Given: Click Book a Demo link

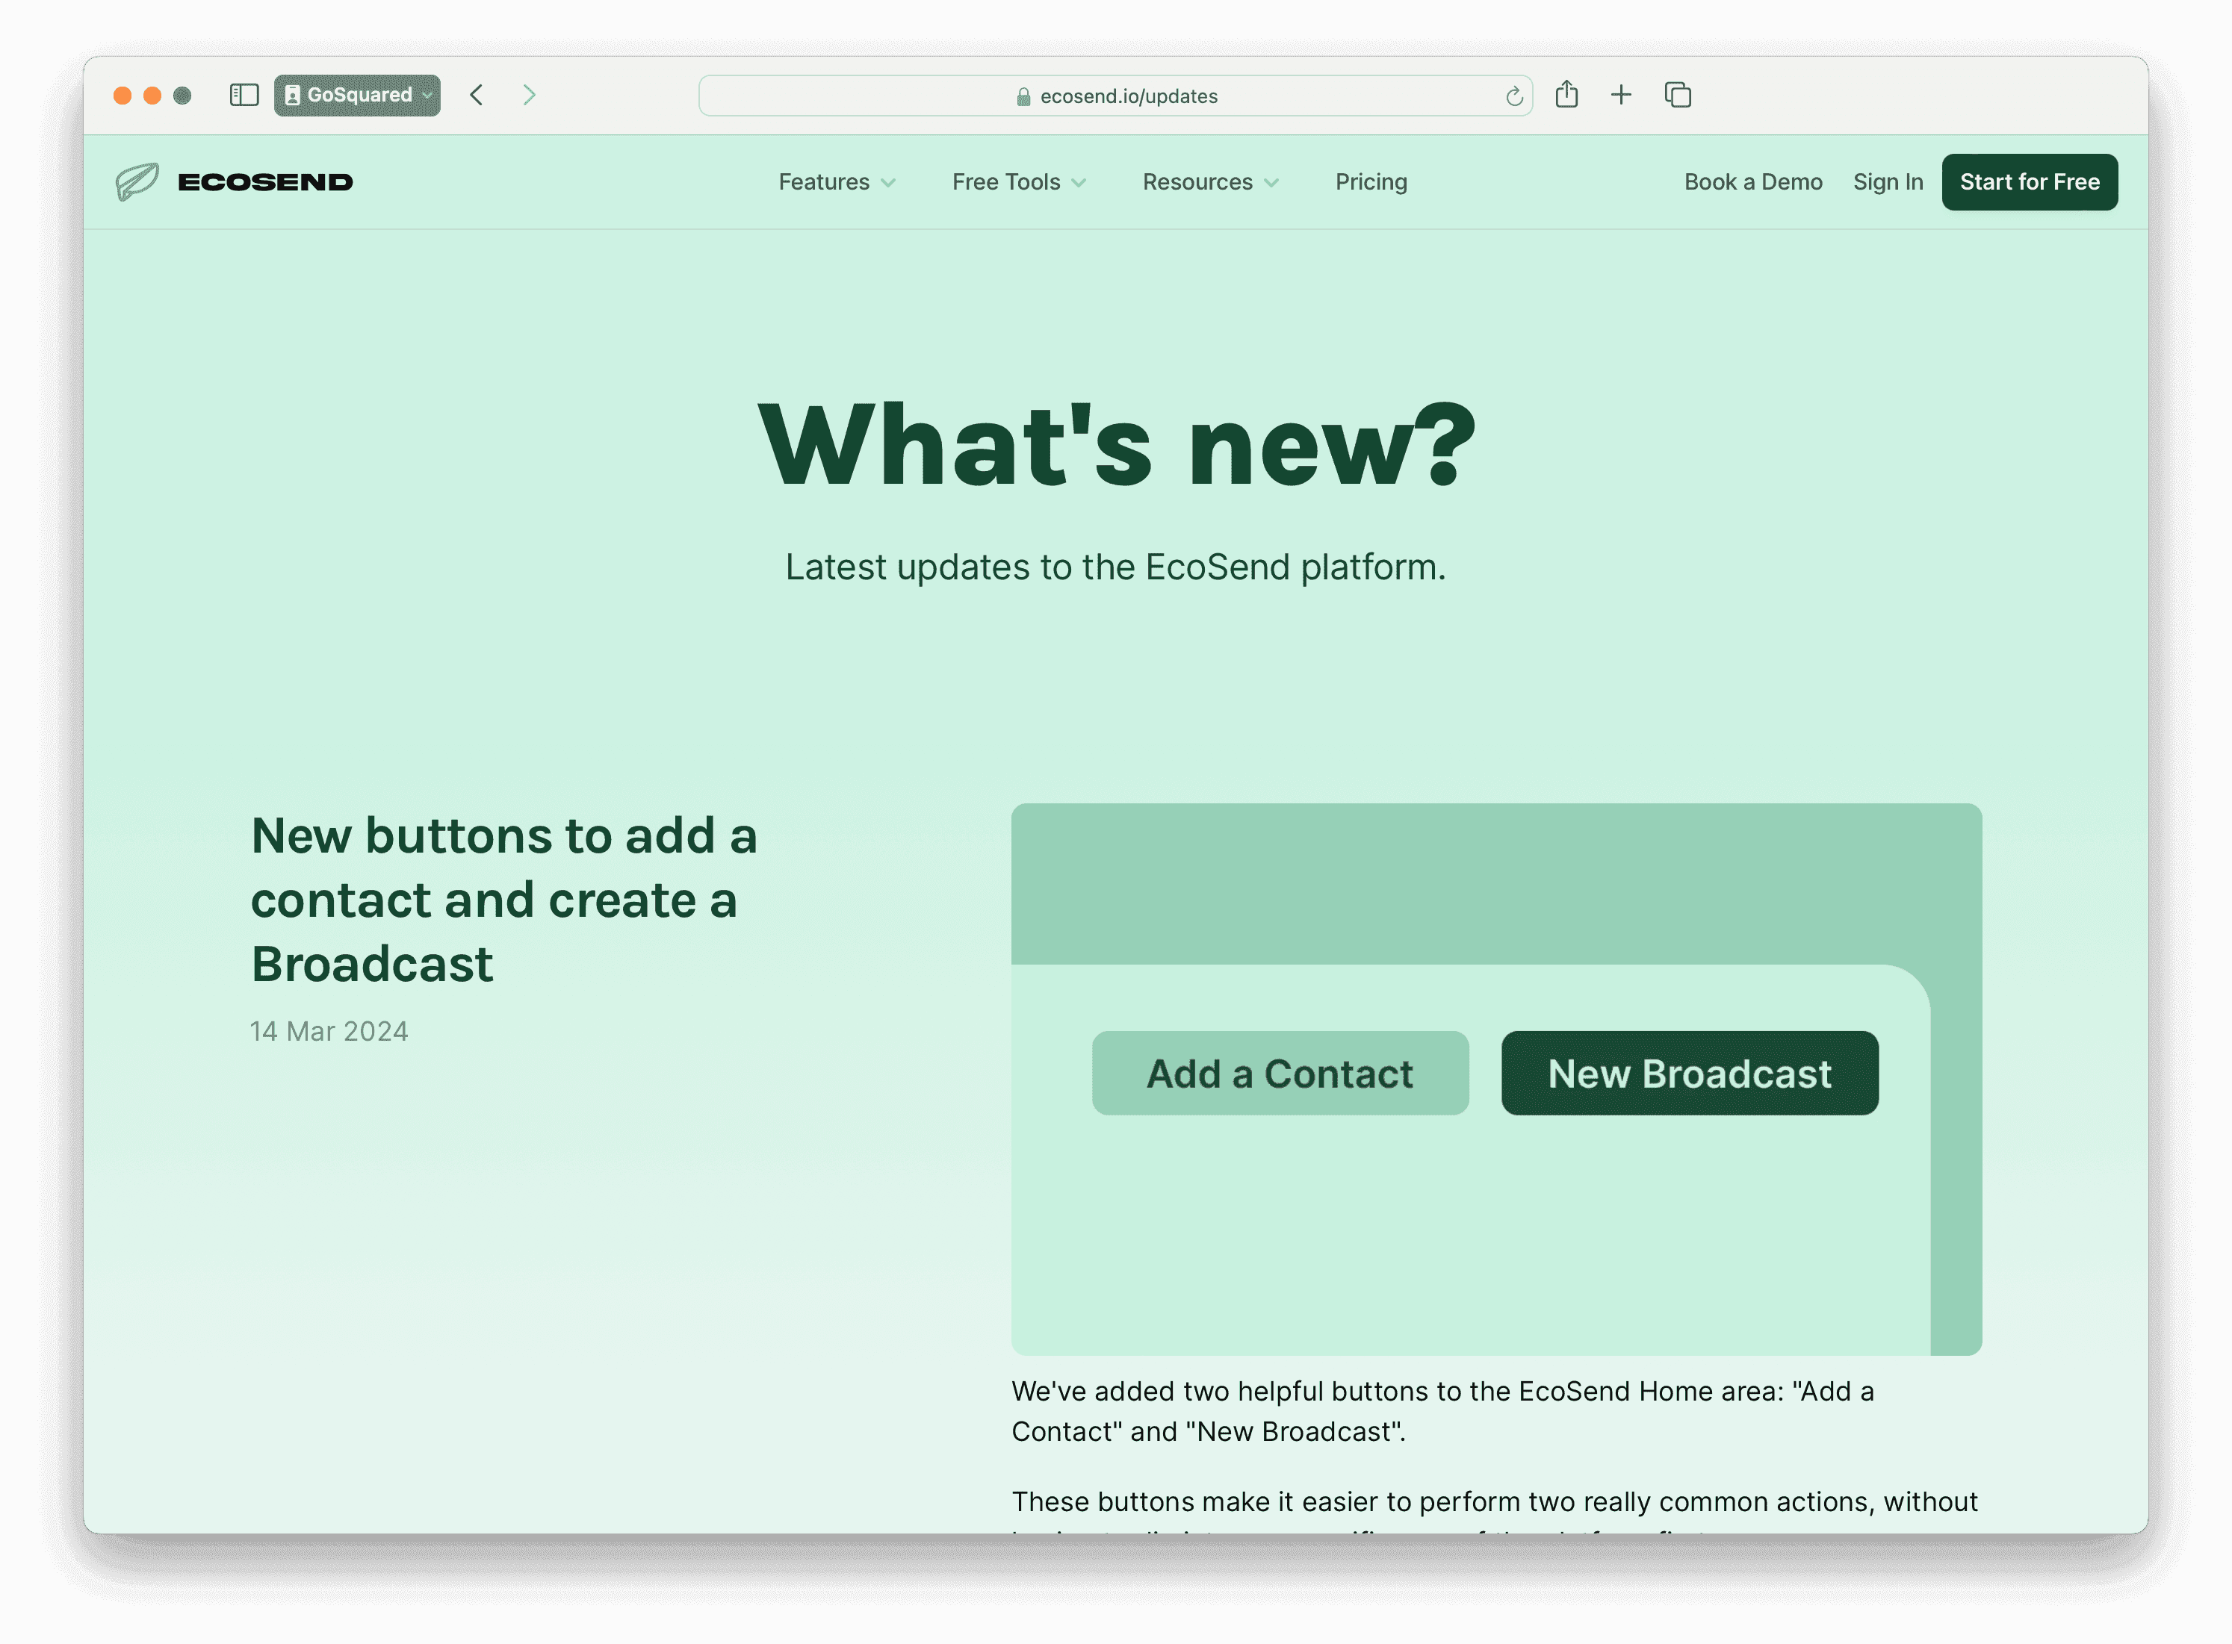Looking at the screenshot, I should tap(1752, 182).
